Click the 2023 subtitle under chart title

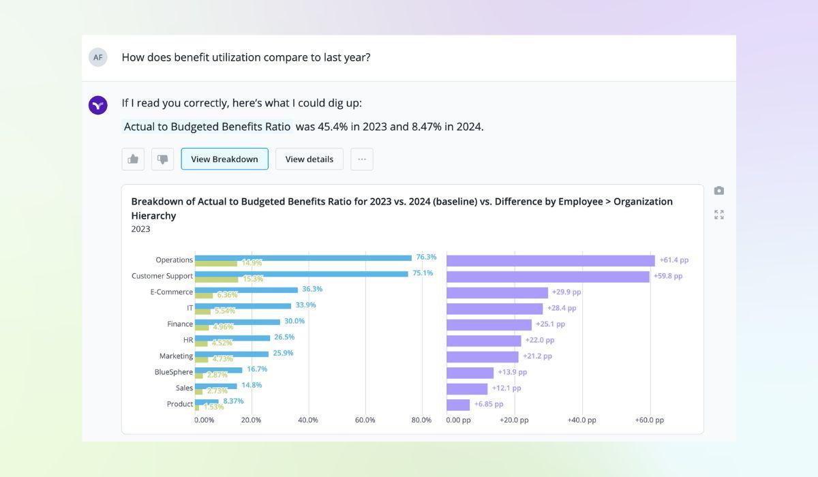(140, 229)
